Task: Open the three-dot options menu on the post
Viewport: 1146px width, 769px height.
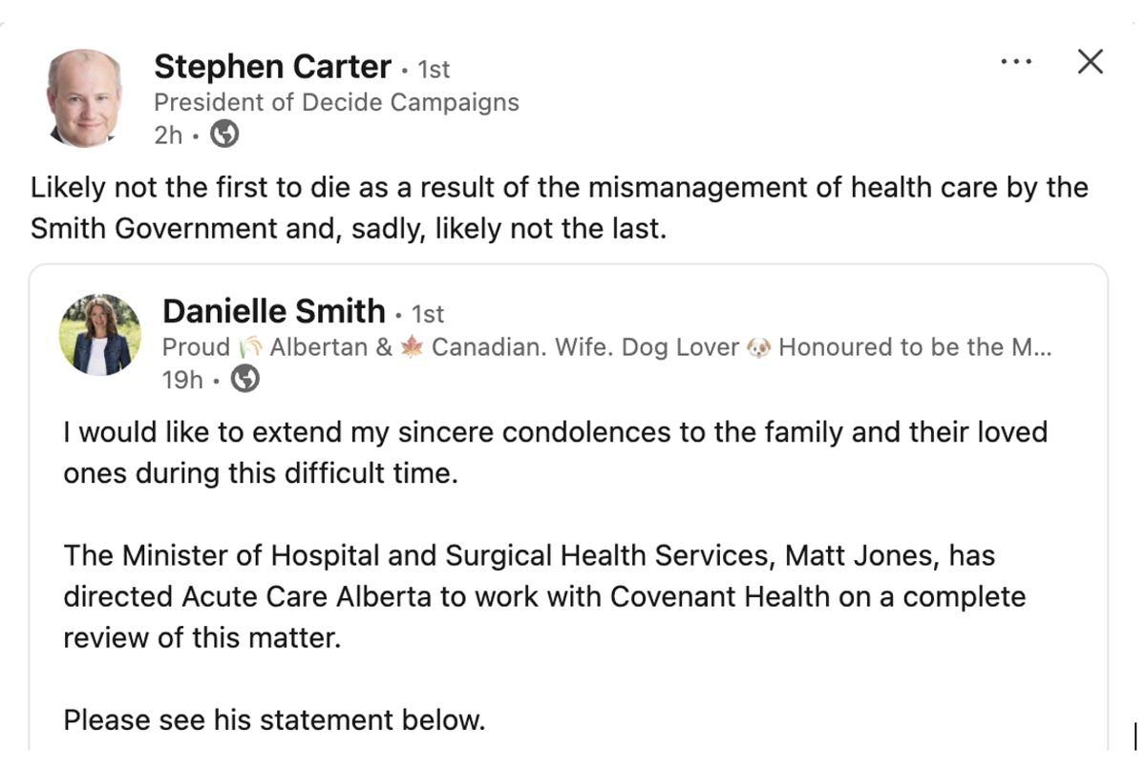Action: click(x=1015, y=61)
